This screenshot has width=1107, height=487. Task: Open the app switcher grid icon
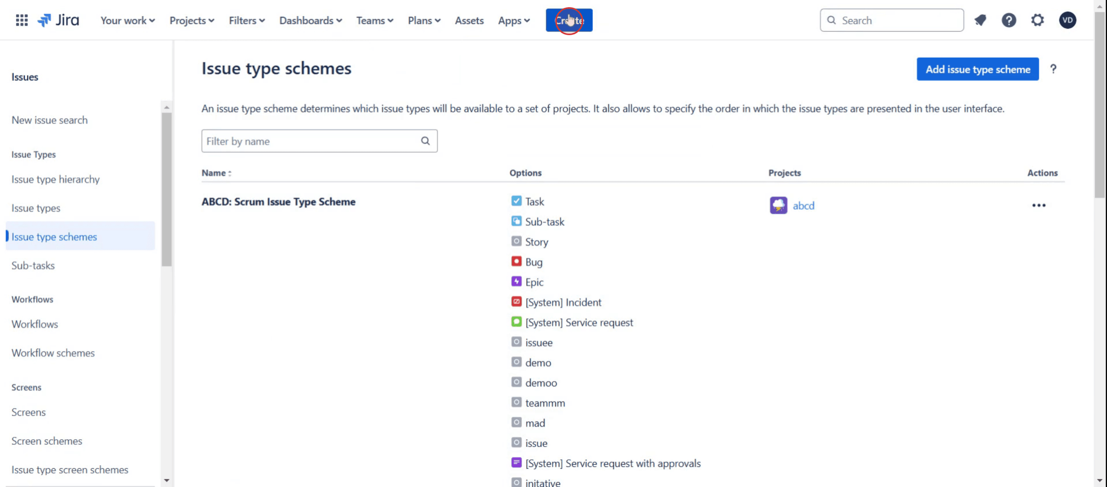(21, 20)
